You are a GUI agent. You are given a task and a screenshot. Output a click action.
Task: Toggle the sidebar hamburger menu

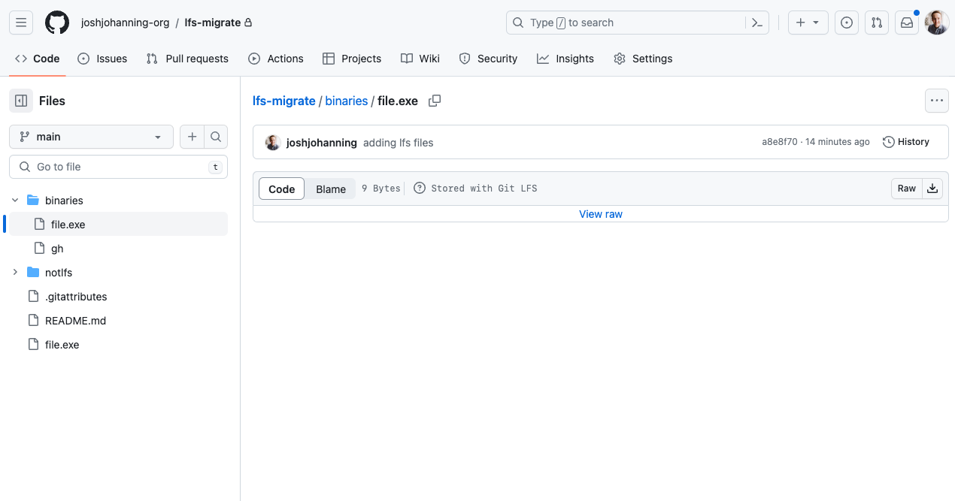(x=20, y=23)
